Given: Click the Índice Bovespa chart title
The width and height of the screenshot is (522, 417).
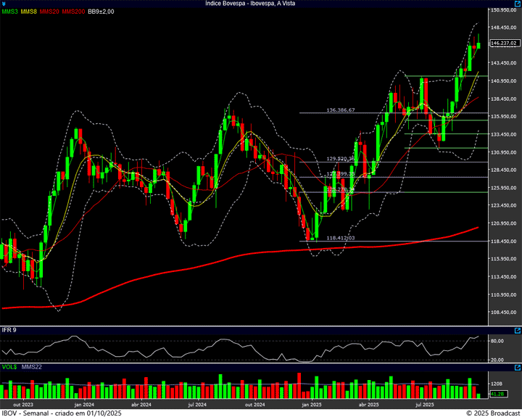Looking at the screenshot, I should point(260,4).
